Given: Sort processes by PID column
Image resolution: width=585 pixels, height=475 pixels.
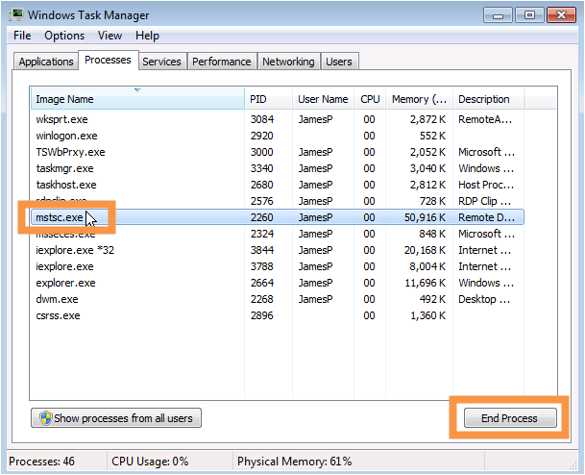Looking at the screenshot, I should coord(268,99).
